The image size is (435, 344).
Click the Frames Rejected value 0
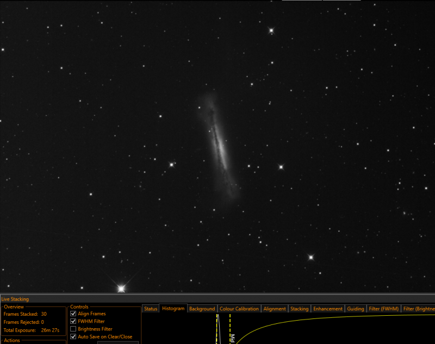coord(42,322)
